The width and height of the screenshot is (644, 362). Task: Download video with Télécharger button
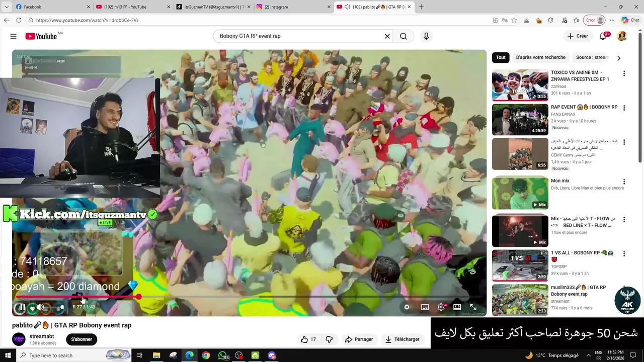coord(403,339)
